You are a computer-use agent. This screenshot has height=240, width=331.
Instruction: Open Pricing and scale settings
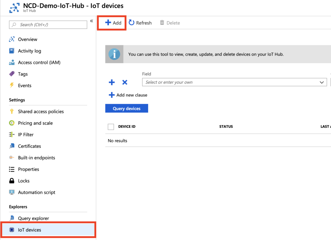tap(36, 123)
